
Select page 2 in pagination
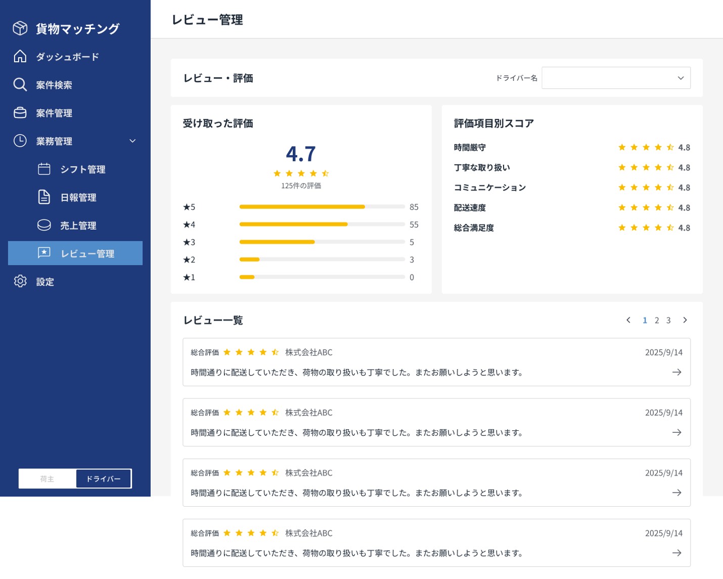coord(657,320)
